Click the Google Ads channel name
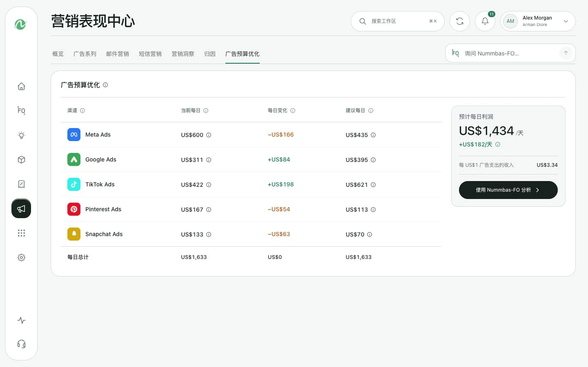Viewport: 588px width, 367px height. [101, 159]
